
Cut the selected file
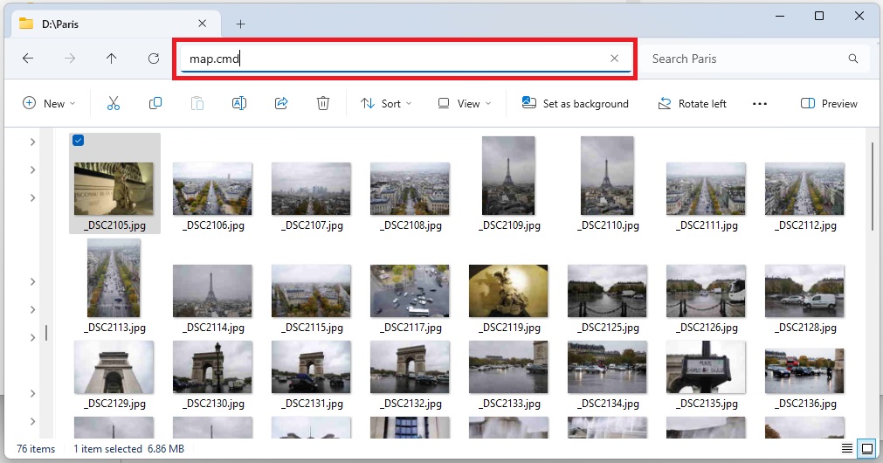click(x=114, y=104)
